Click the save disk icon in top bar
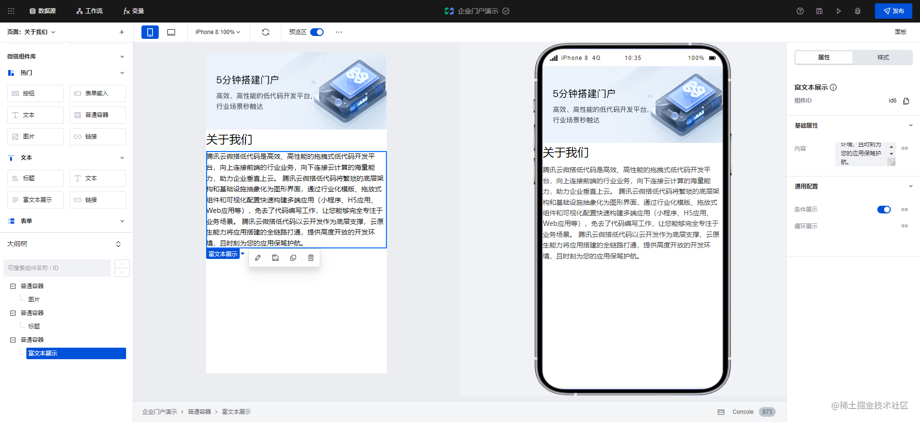This screenshot has height=422, width=920. click(x=819, y=11)
